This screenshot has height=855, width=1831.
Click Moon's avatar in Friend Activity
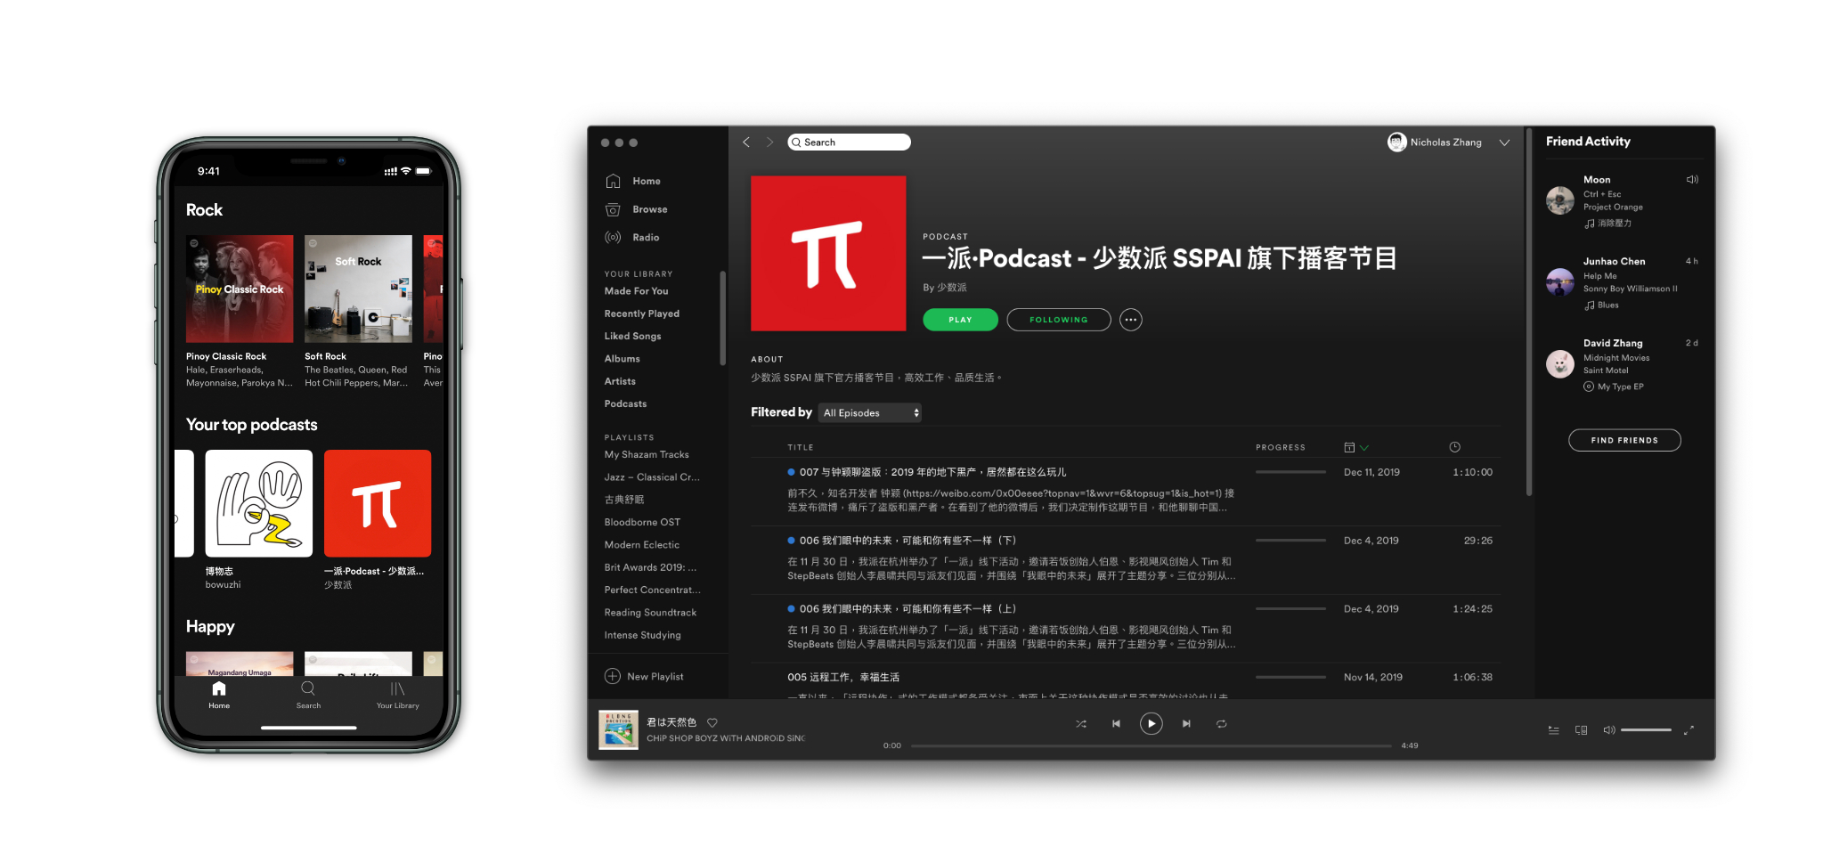click(x=1560, y=200)
